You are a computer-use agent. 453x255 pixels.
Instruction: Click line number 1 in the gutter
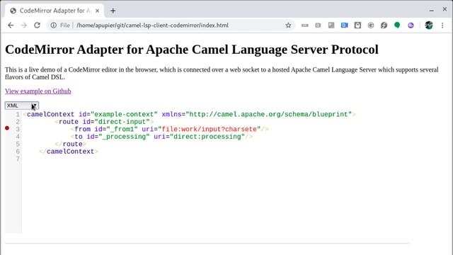pos(18,115)
